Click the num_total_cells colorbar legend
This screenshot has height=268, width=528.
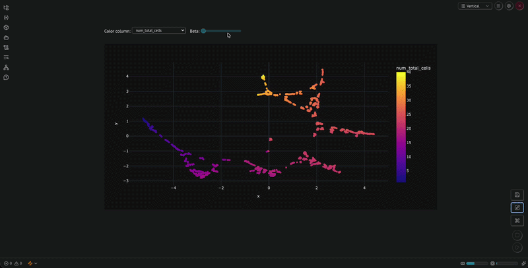pyautogui.click(x=401, y=127)
